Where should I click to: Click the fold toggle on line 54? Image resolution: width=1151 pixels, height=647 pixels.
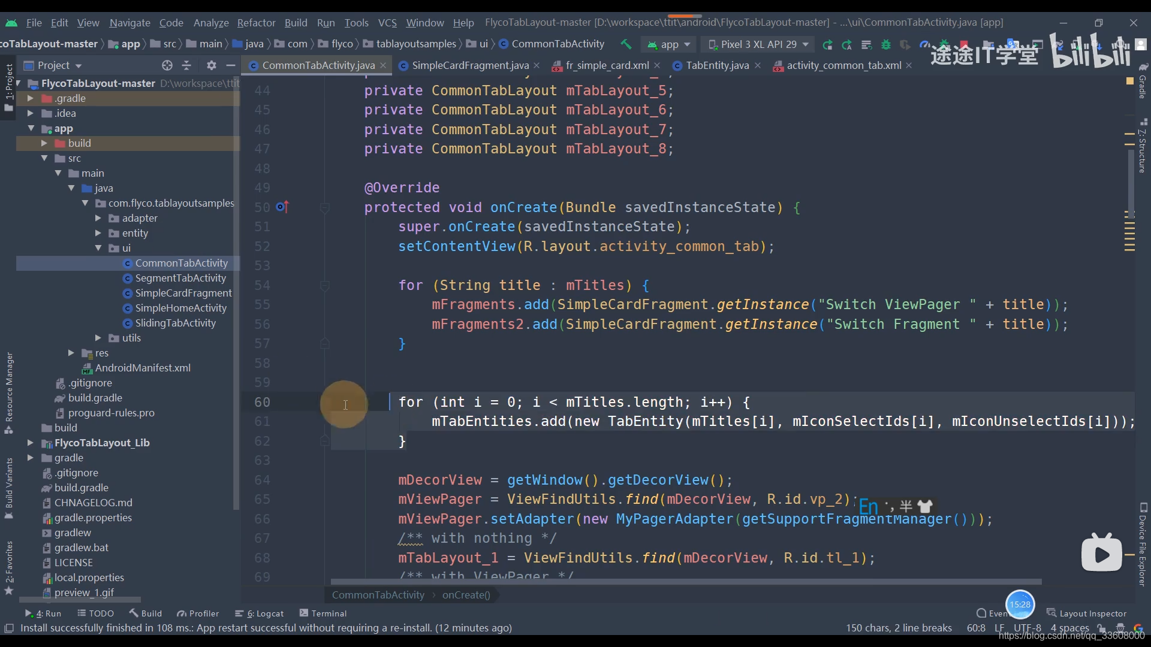tap(325, 286)
